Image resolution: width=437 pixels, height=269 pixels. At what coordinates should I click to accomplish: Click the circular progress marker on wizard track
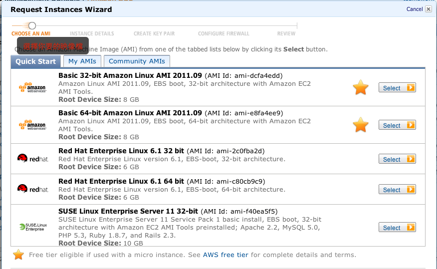tap(32, 25)
